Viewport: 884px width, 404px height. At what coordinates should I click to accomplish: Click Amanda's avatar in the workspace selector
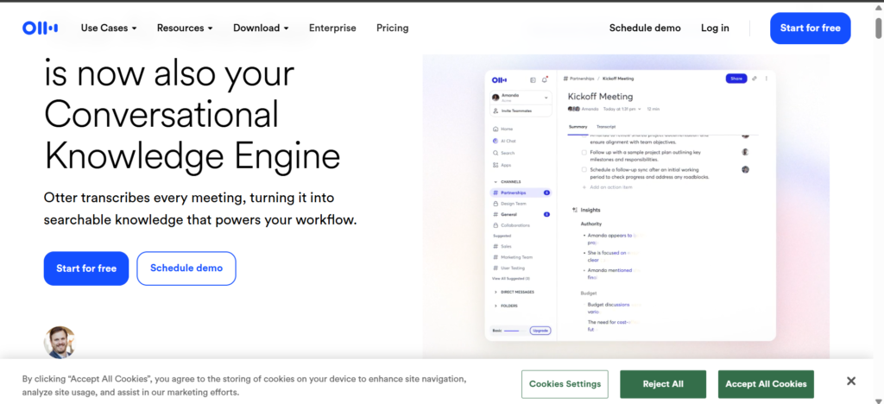point(496,97)
